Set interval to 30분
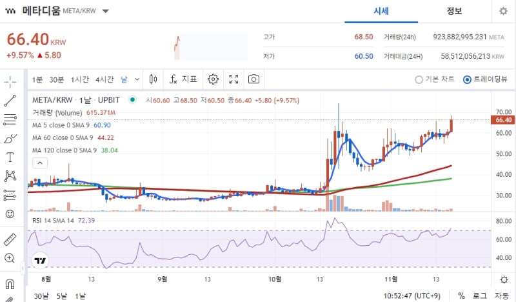This screenshot has width=516, height=302. (x=57, y=79)
